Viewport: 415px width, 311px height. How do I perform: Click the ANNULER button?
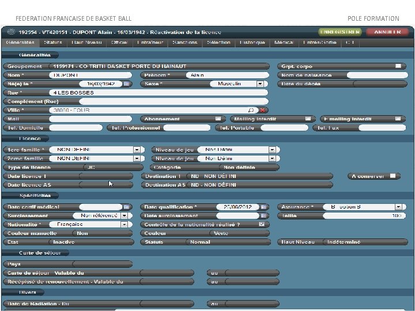pyautogui.click(x=387, y=32)
